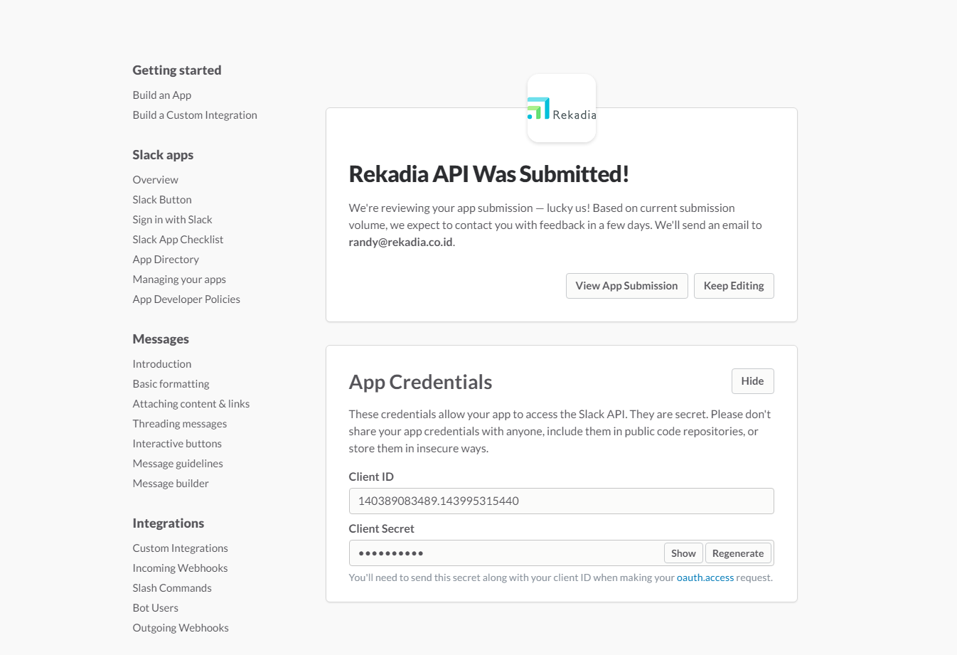The height and width of the screenshot is (655, 957).
Task: Open the Messages Introduction page
Action: [x=162, y=364]
